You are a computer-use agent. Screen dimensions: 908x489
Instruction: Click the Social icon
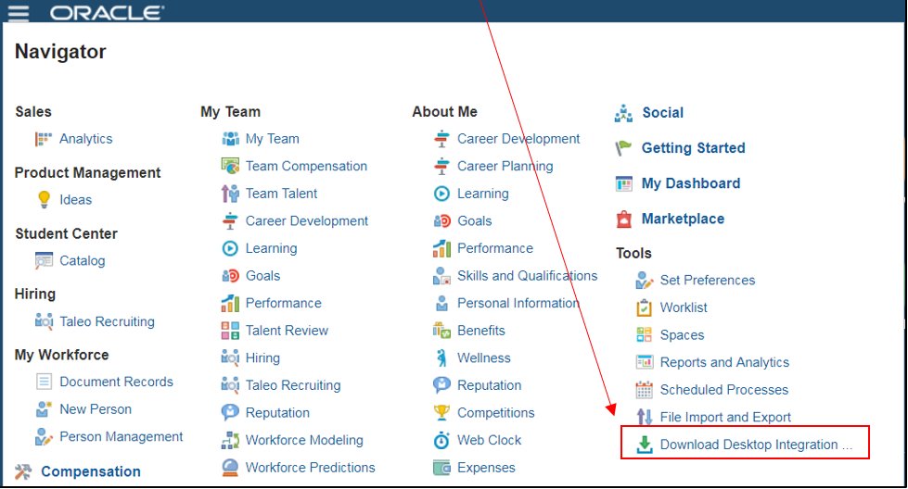pyautogui.click(x=623, y=113)
